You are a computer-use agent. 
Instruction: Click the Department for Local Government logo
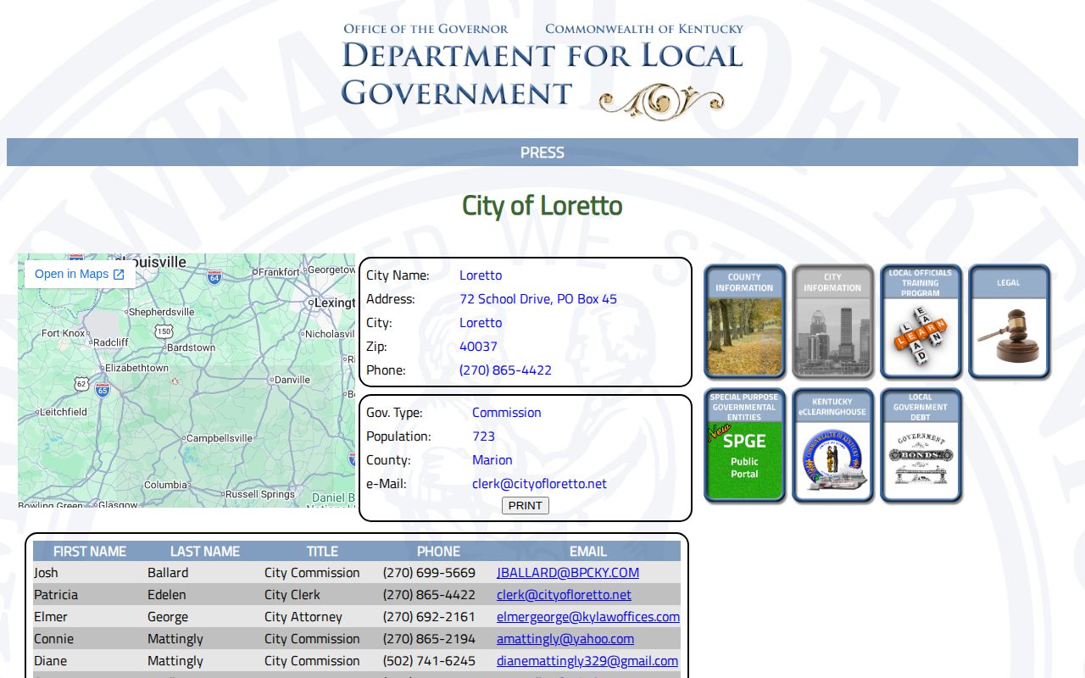coord(542,72)
